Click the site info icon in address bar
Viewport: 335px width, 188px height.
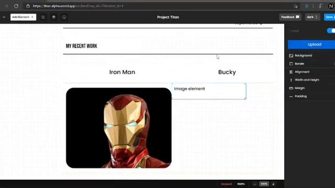(x=28, y=6)
